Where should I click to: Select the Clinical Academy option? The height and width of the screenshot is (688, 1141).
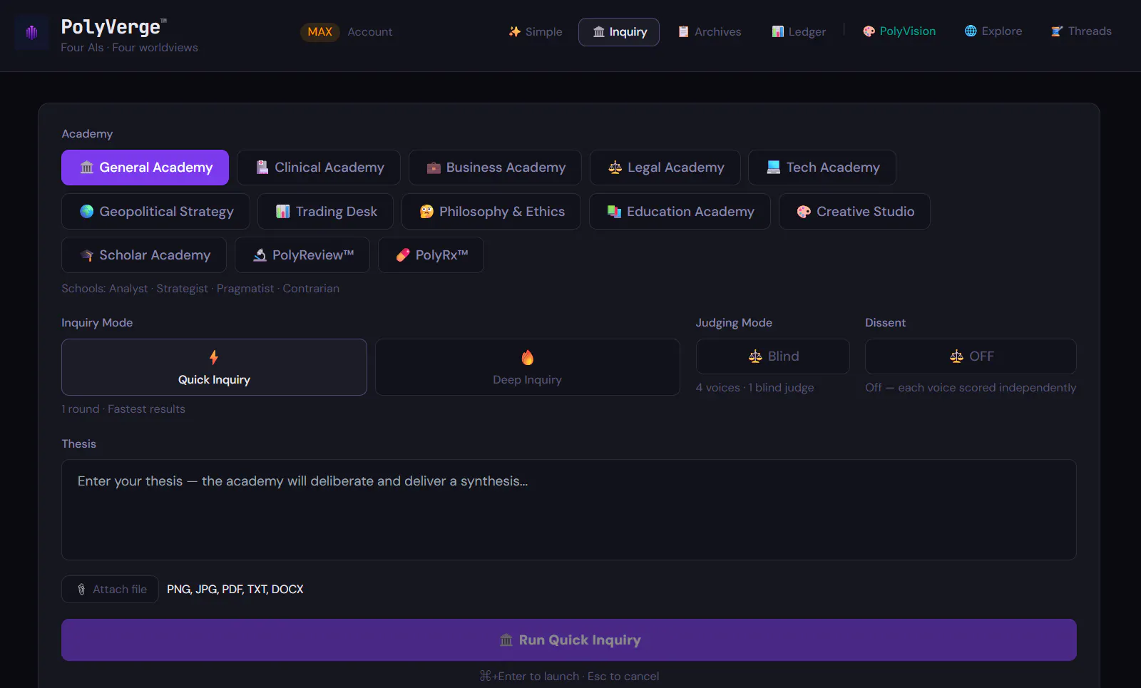pos(319,168)
